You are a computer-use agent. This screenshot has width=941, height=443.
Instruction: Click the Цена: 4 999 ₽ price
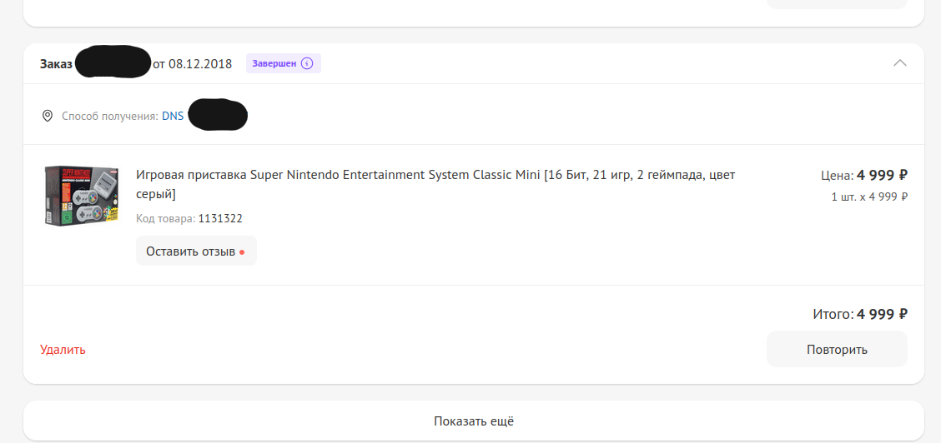click(864, 176)
